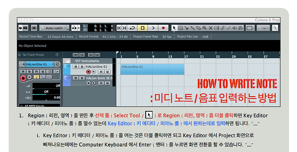Click the left locator L indicator

coord(85,26)
